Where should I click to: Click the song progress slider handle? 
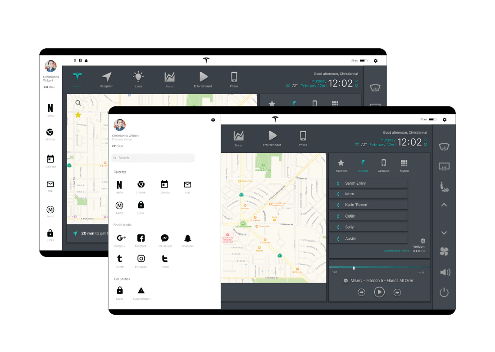point(354,268)
